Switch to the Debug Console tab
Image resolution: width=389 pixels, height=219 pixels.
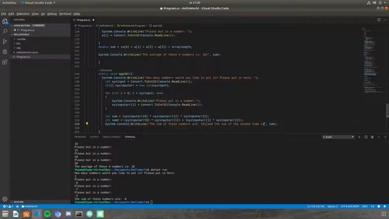pos(111,137)
